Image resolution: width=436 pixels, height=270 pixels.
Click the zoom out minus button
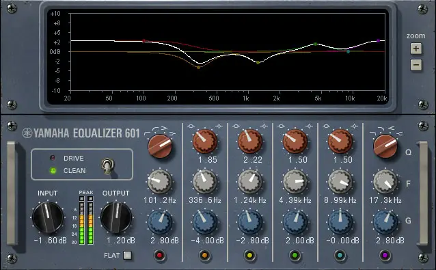coord(416,65)
